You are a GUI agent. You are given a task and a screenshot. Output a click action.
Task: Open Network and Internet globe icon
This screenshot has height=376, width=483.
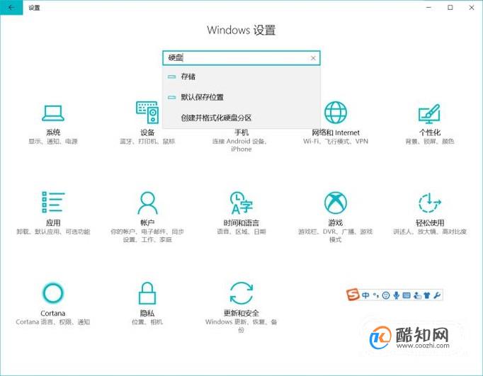click(x=336, y=113)
